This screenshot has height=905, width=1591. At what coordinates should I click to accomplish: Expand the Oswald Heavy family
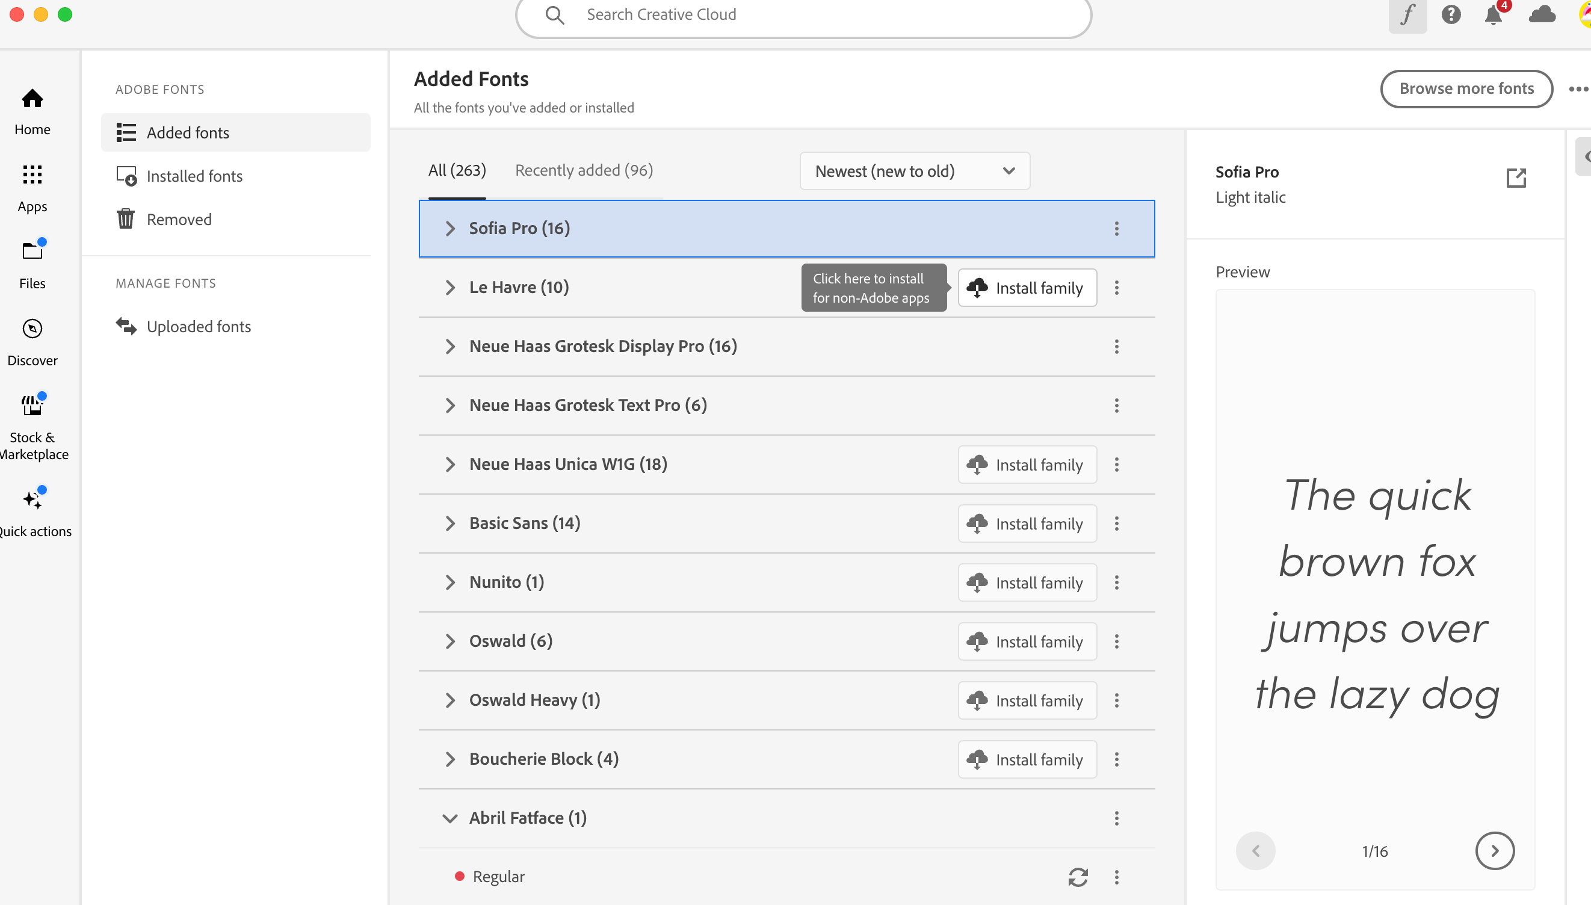(450, 701)
